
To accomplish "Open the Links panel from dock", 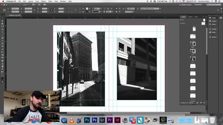I will pos(213,24).
